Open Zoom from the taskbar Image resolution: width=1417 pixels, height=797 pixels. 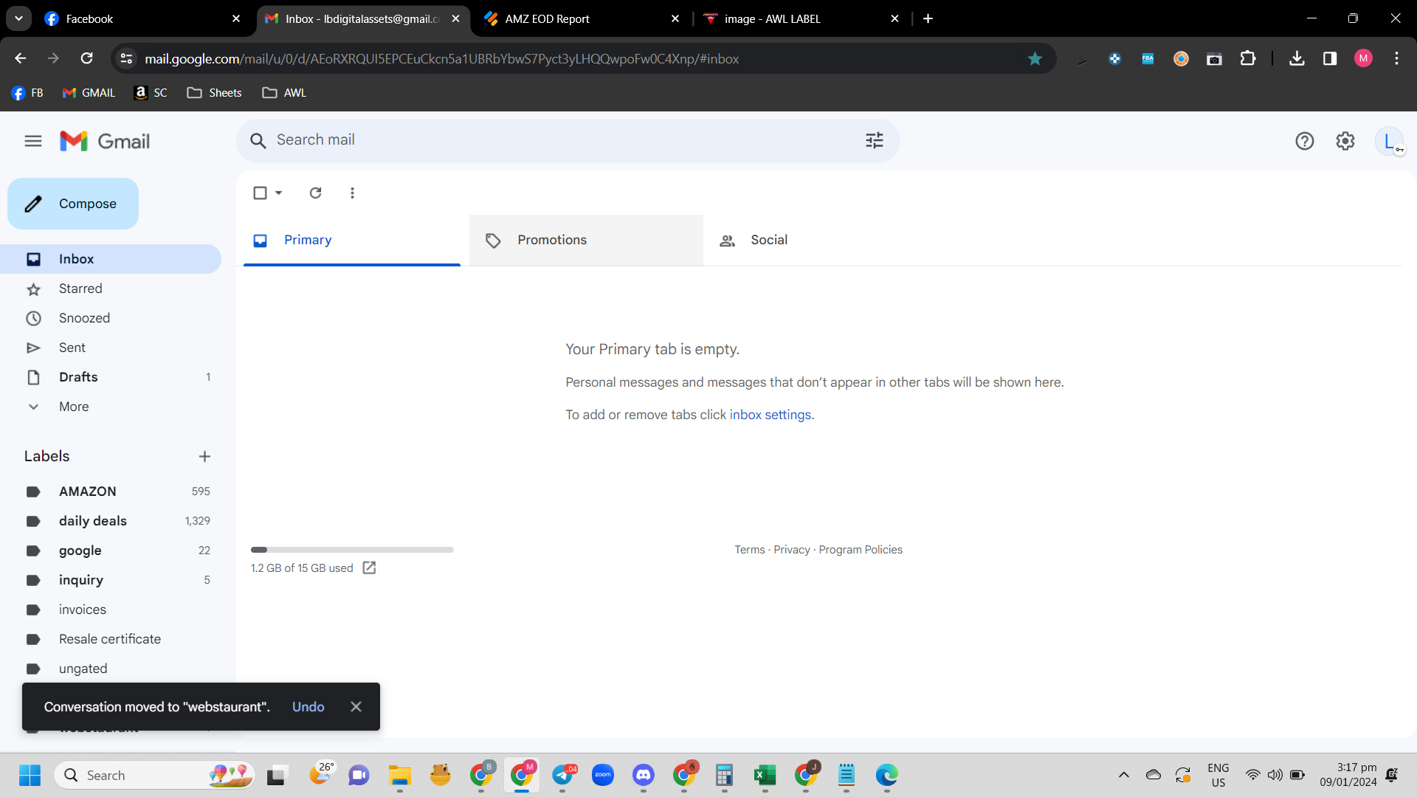tap(603, 775)
